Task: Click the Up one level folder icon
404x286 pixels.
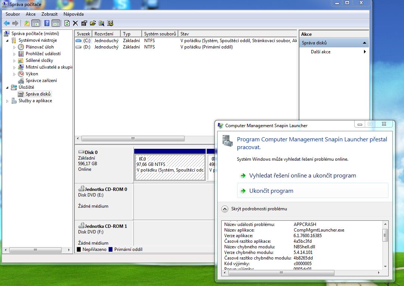Action: [27, 23]
